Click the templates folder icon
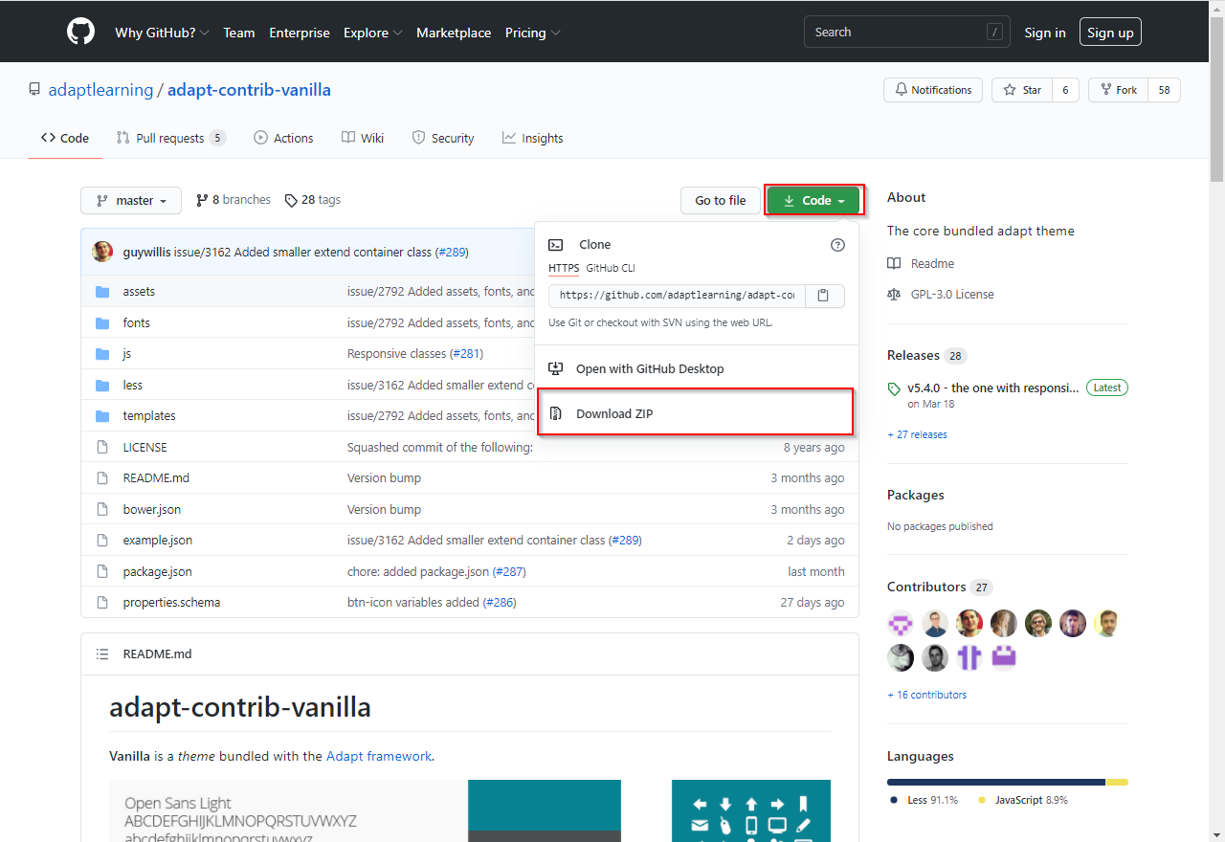 [x=102, y=416]
